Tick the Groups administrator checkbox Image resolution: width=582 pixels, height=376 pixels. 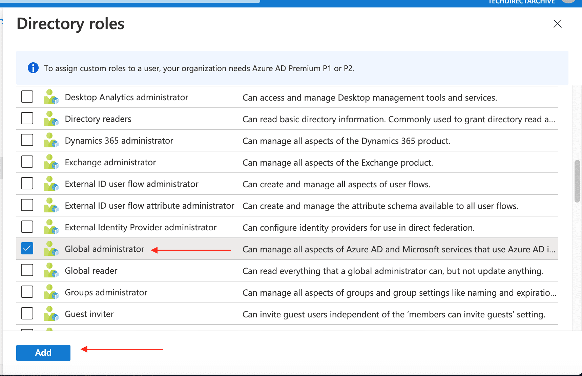pyautogui.click(x=27, y=292)
